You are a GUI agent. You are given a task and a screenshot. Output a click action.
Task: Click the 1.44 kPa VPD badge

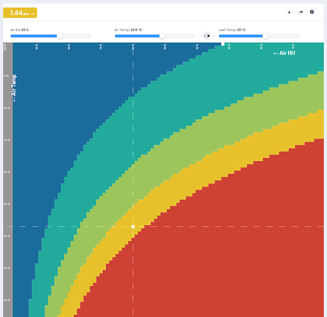point(20,13)
